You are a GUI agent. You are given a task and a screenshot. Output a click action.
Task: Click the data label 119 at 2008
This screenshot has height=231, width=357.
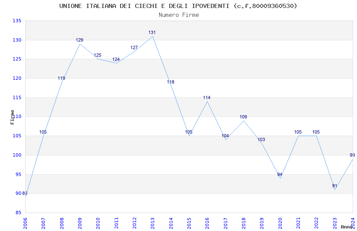(x=61, y=78)
